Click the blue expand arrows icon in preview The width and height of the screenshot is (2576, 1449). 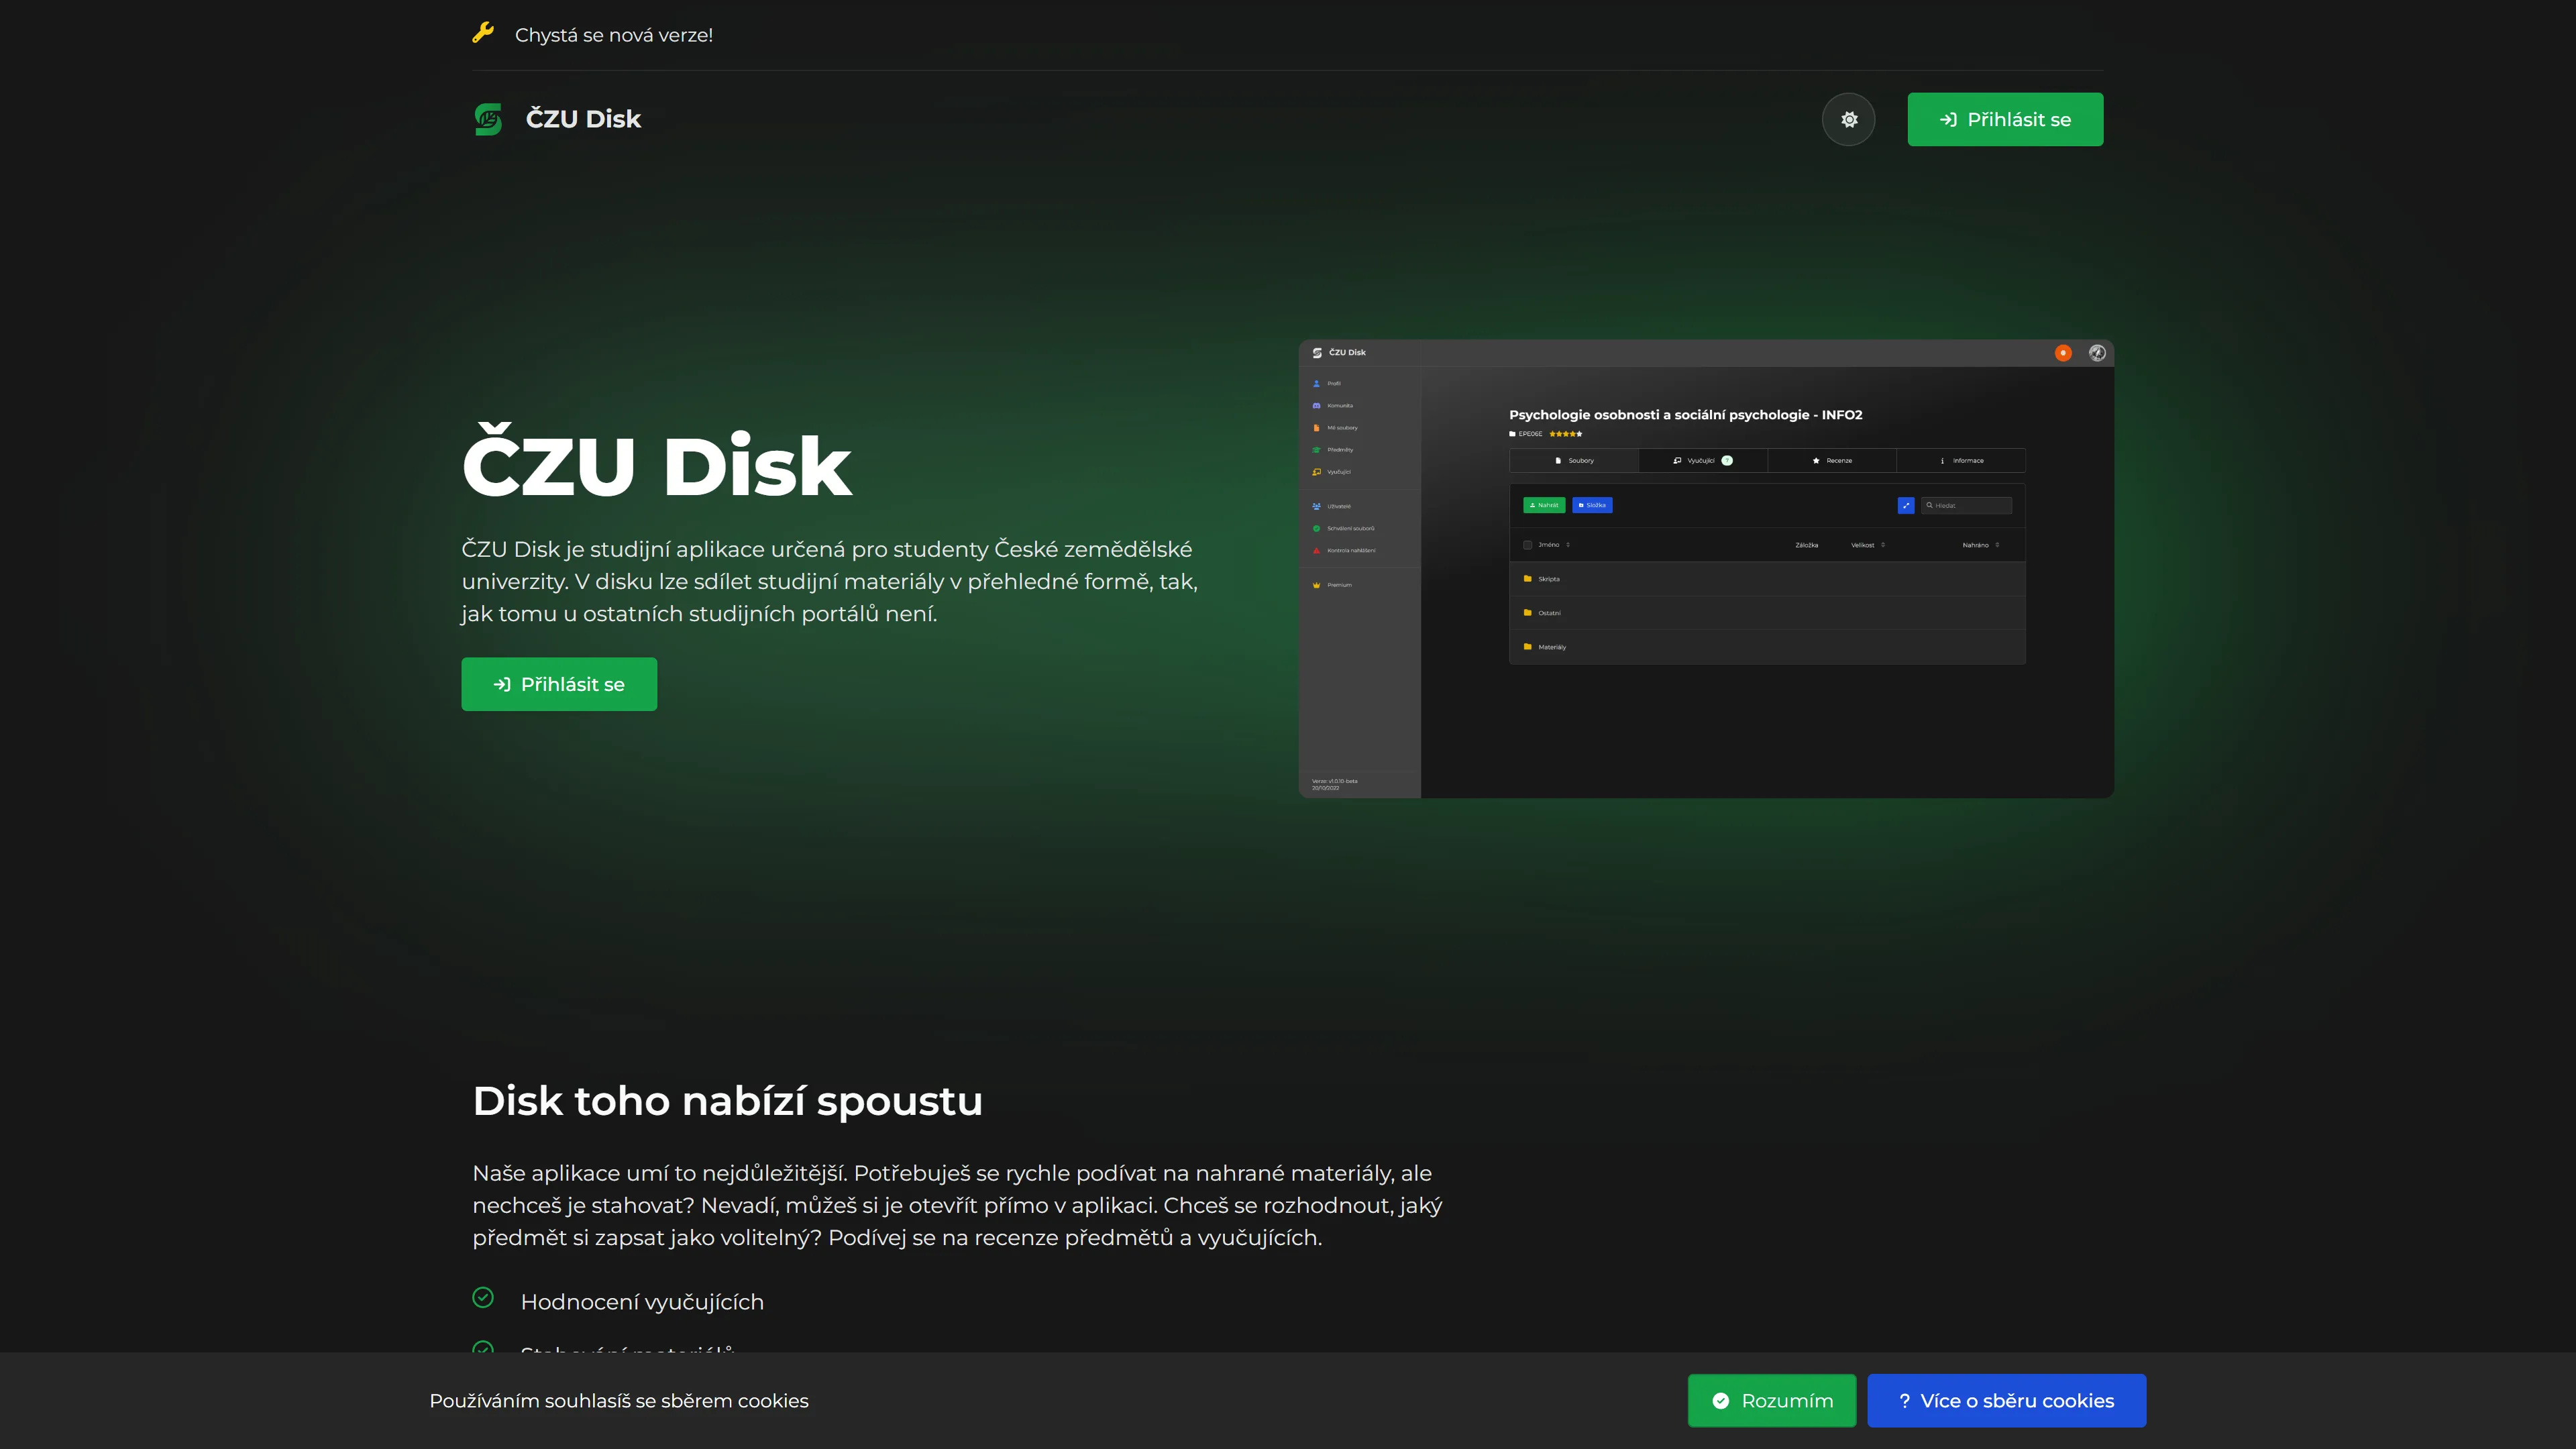1906,506
